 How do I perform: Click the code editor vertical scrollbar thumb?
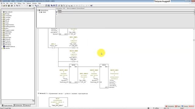click(194, 40)
